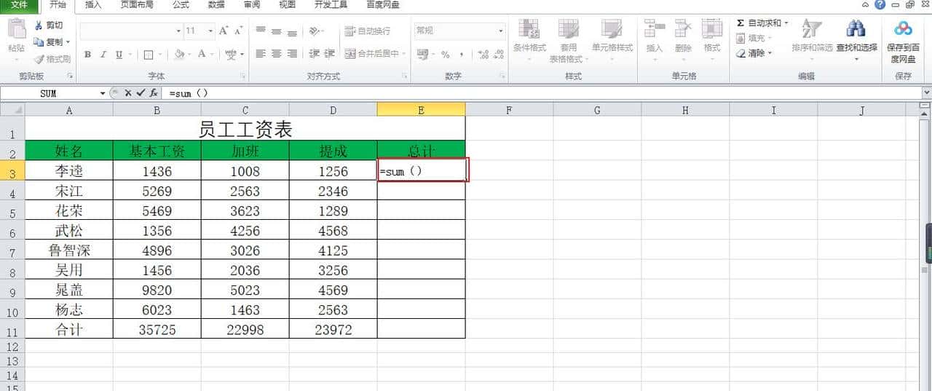The image size is (932, 391).
Task: Open the File (文件) tab
Action: click(19, 5)
